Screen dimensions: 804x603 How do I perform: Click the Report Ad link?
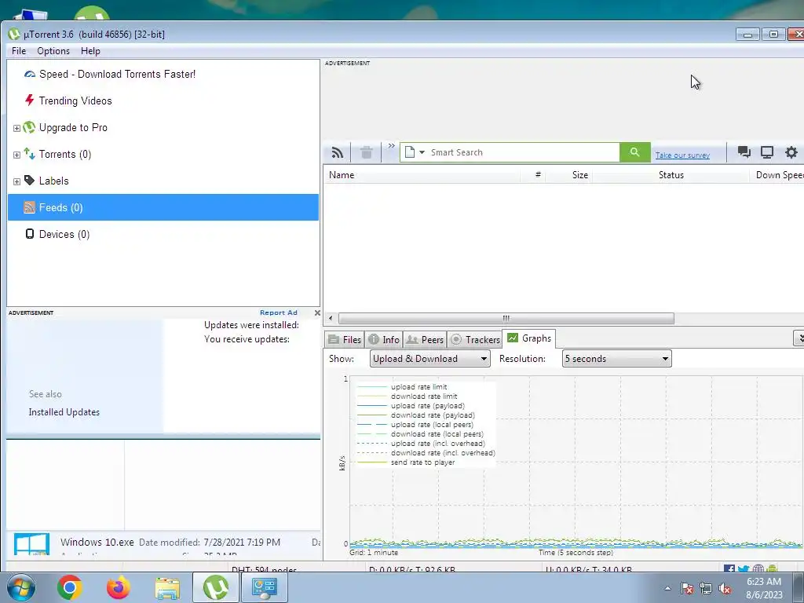point(279,312)
